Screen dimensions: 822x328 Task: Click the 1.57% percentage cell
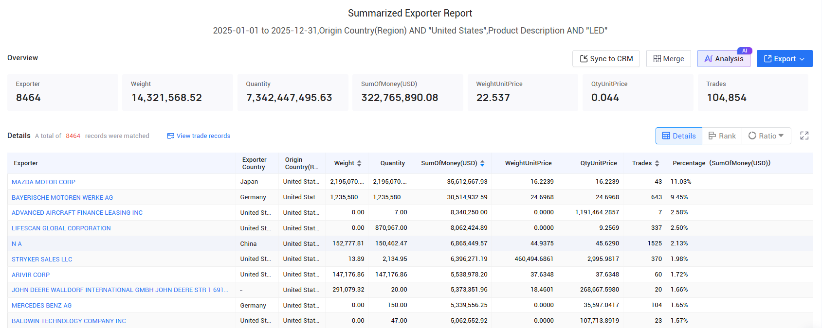[679, 321]
